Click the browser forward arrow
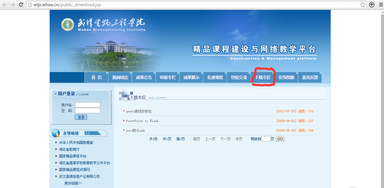Image resolution: width=384 pixels, height=188 pixels. click(x=13, y=5)
